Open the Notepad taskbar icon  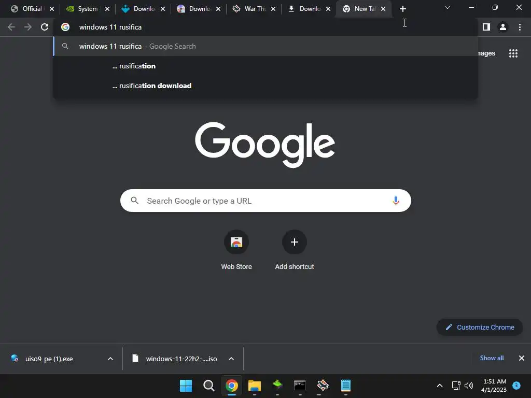point(345,386)
